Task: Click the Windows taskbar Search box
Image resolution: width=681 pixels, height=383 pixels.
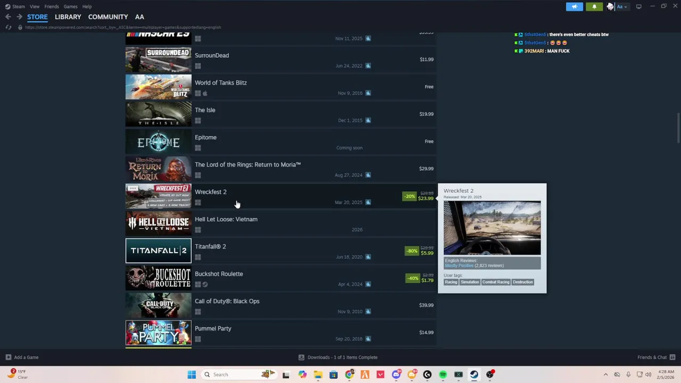Action: pyautogui.click(x=238, y=374)
